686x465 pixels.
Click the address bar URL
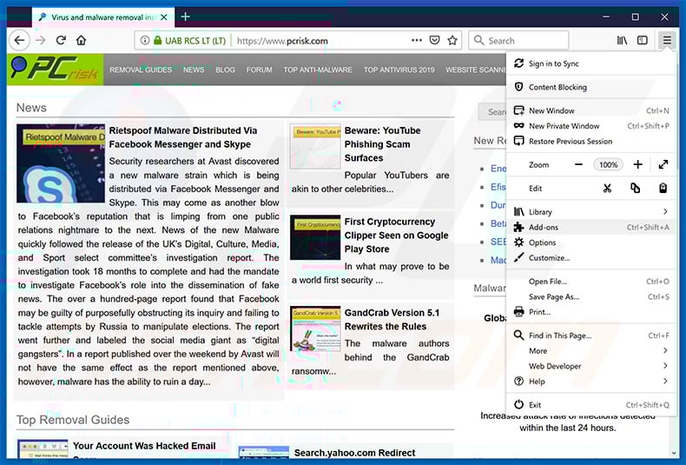pos(282,41)
